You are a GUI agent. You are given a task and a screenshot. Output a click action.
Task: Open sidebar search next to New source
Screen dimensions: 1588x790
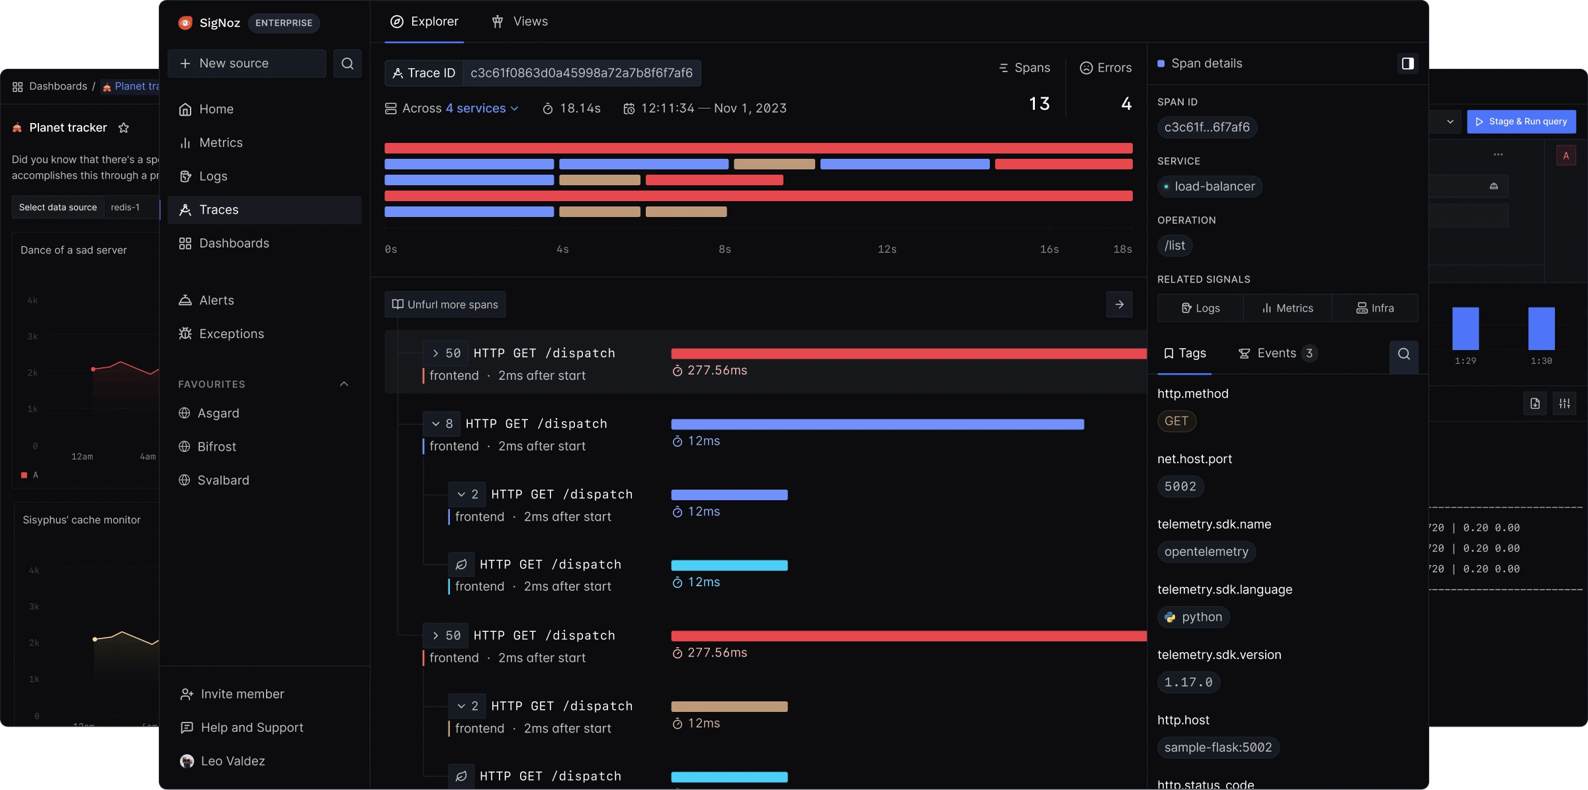(347, 64)
